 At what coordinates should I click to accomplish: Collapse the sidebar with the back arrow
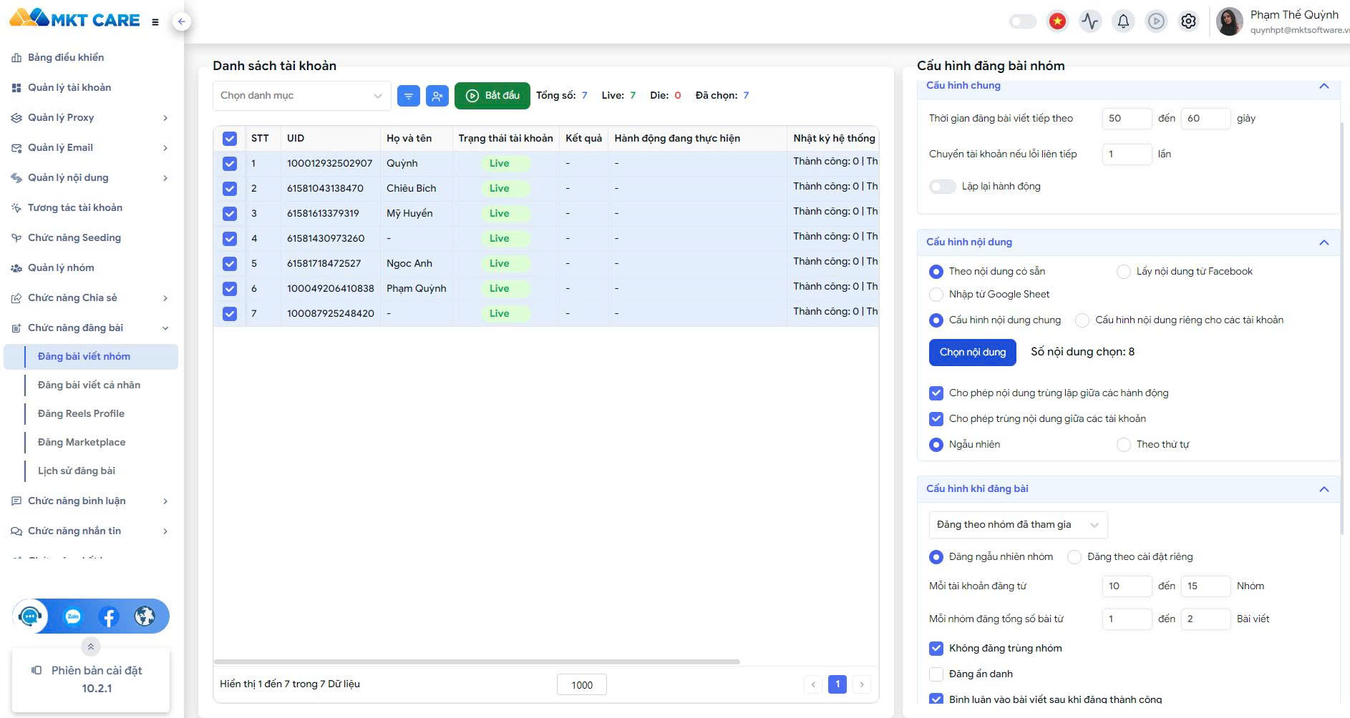click(182, 21)
